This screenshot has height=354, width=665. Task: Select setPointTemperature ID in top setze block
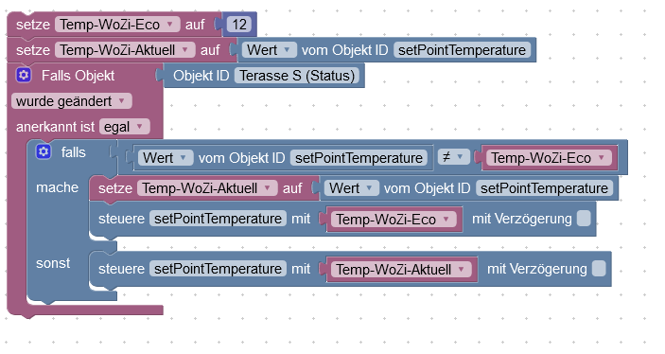click(x=462, y=49)
